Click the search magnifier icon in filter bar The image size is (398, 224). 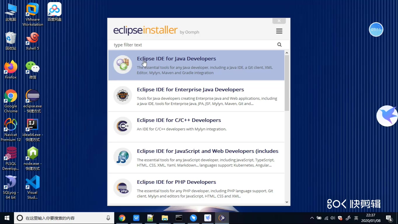pos(279,45)
